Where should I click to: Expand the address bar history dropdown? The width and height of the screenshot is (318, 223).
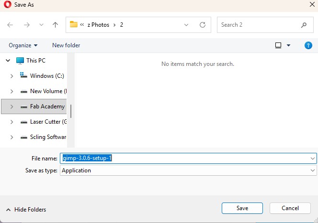tap(187, 25)
